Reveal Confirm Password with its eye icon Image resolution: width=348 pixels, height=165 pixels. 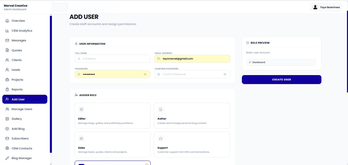point(225,74)
